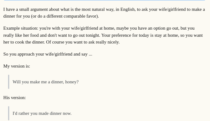
Task: Click the text '(or do a different comparable favor)'
Action: click(65, 16)
